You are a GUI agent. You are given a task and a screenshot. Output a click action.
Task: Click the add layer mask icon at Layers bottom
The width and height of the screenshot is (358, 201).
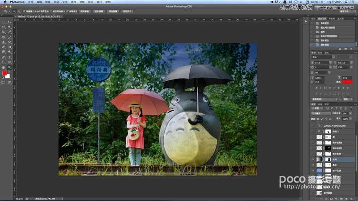click(x=332, y=199)
